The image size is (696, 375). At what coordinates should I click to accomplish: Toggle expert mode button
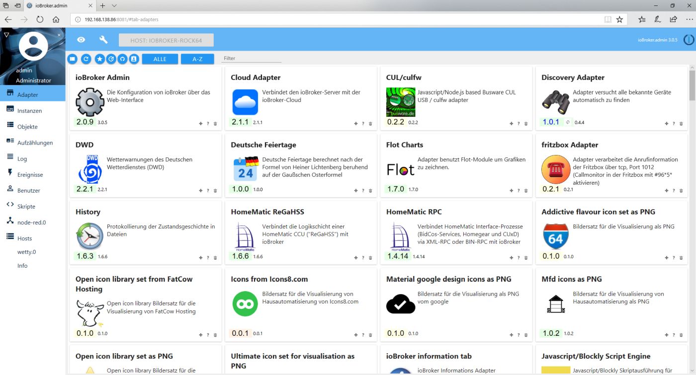pyautogui.click(x=134, y=59)
